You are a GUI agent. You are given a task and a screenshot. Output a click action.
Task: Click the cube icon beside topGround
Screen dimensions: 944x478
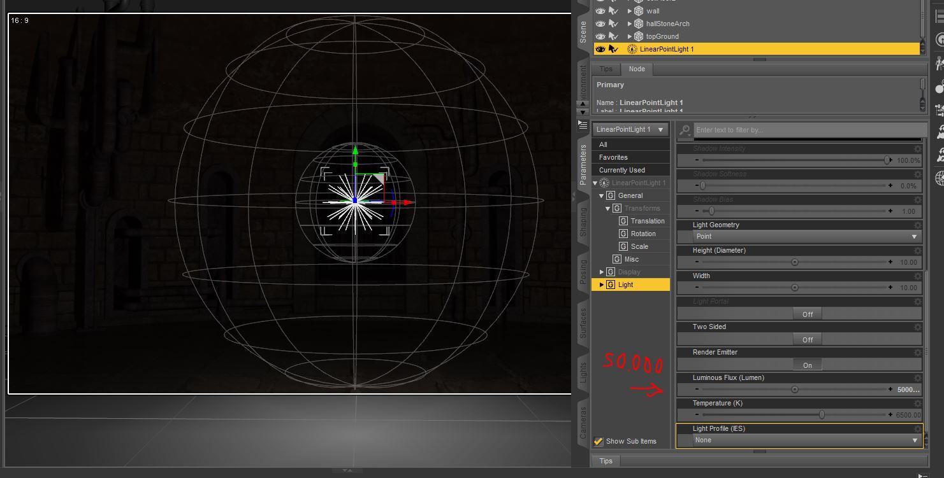click(639, 36)
